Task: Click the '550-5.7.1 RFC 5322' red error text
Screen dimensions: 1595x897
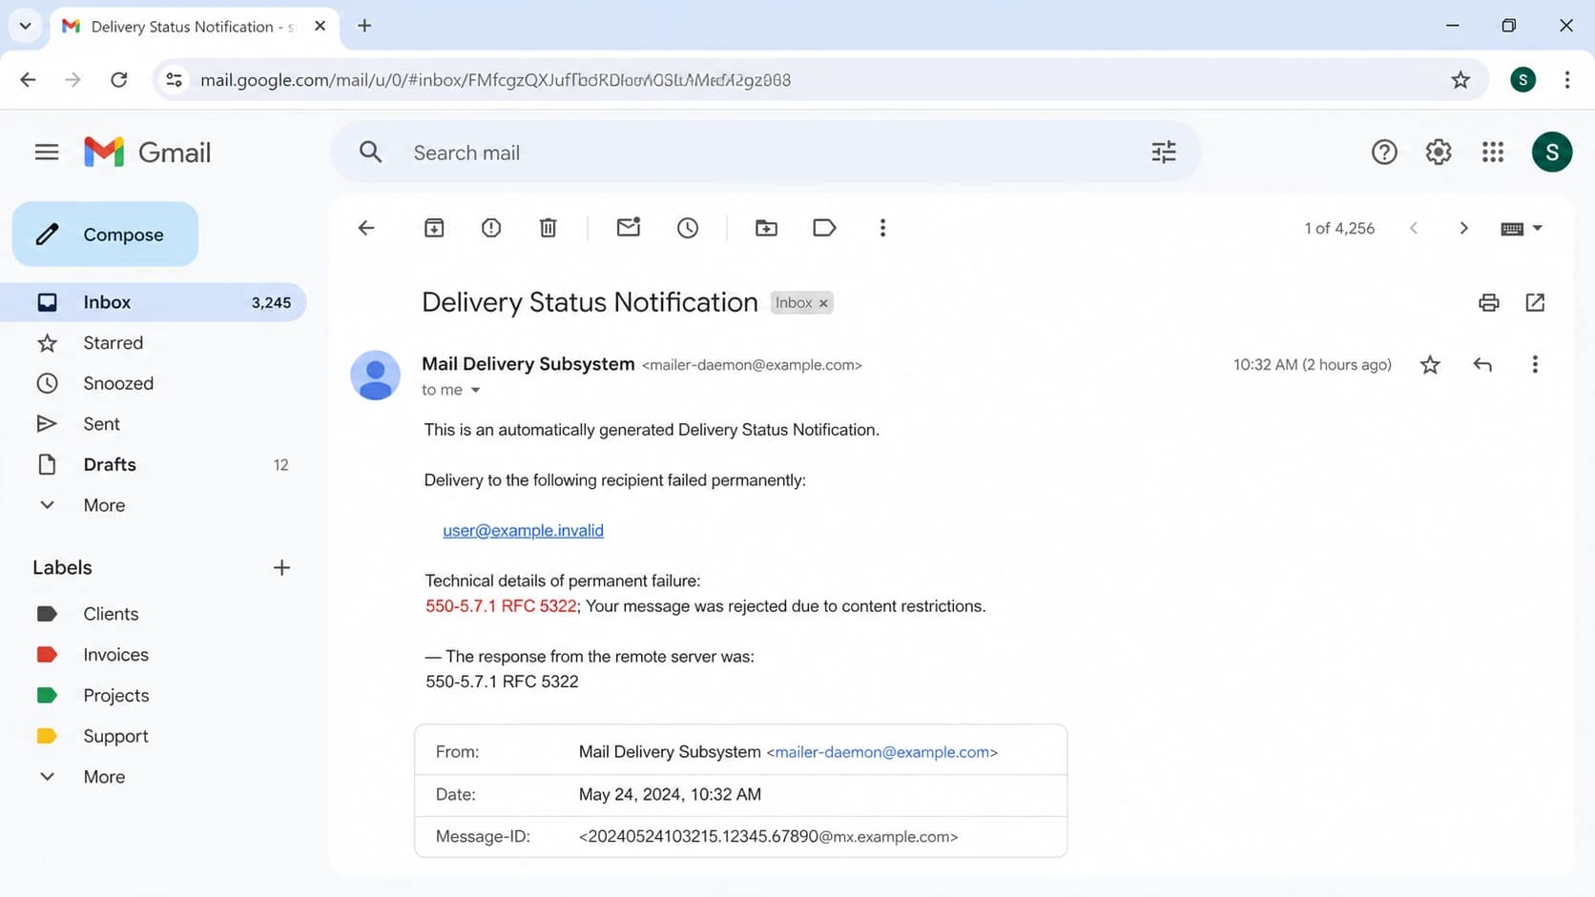Action: (501, 606)
